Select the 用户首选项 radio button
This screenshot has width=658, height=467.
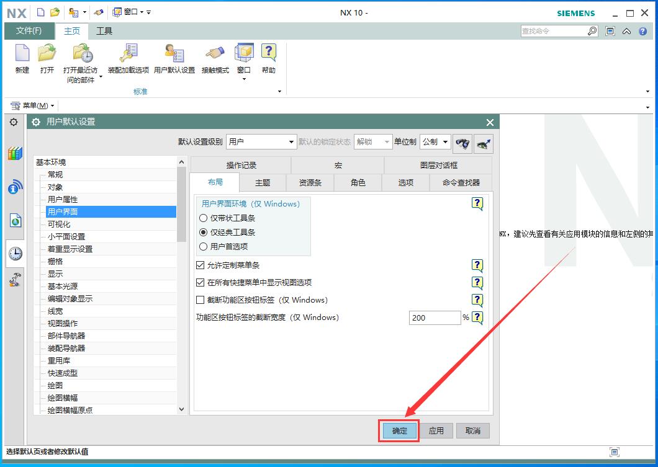(x=204, y=247)
